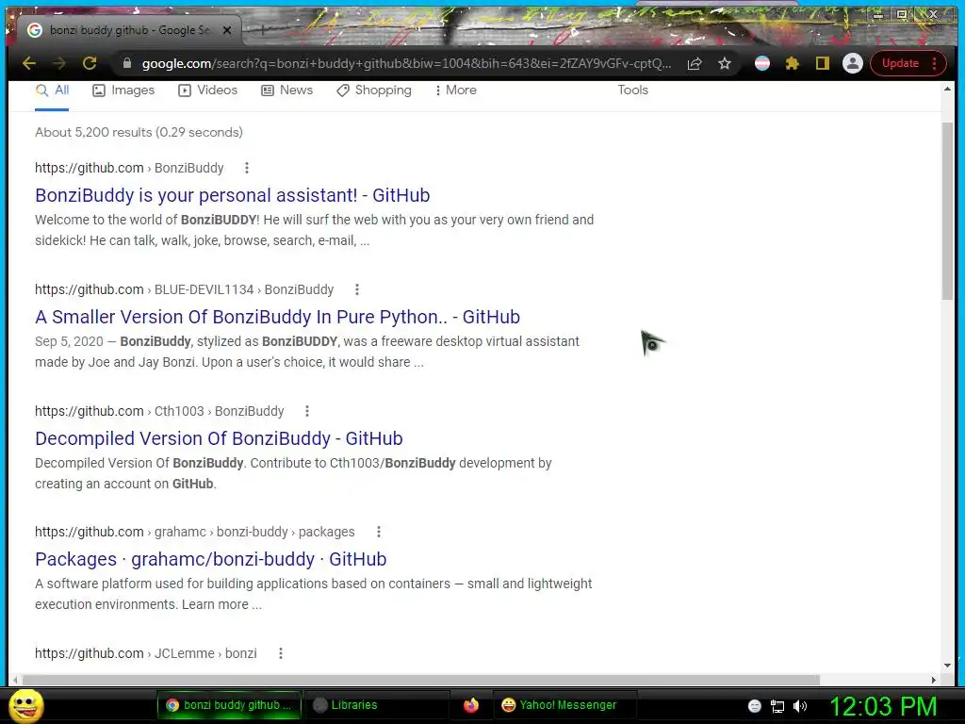Open Yahoo! Messenger from the taskbar
This screenshot has height=724, width=965.
pyautogui.click(x=564, y=705)
